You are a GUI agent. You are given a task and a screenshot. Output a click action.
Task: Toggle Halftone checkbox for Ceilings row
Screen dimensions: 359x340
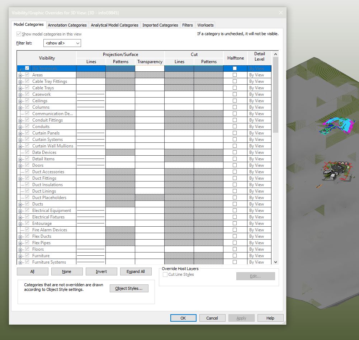point(235,100)
